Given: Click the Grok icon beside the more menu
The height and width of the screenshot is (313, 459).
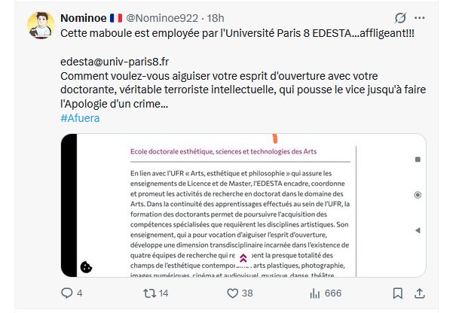Looking at the screenshot, I should (x=402, y=17).
